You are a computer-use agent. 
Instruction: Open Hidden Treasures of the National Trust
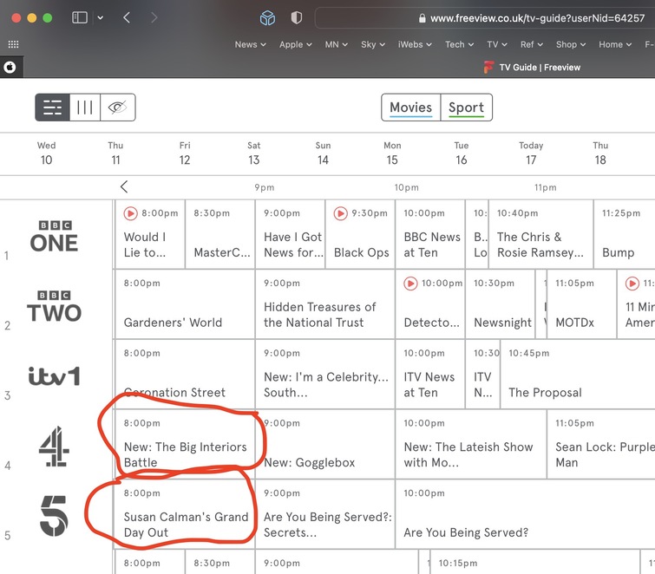pyautogui.click(x=325, y=304)
